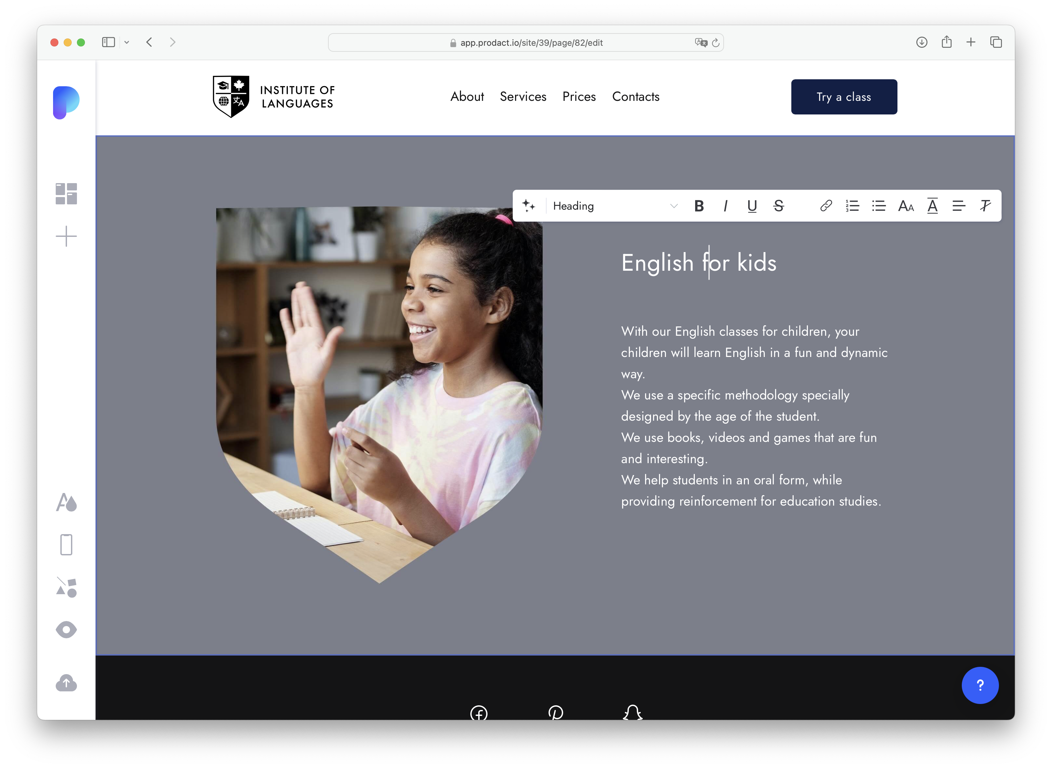Open text alignment options
The image size is (1052, 769).
[x=958, y=206]
